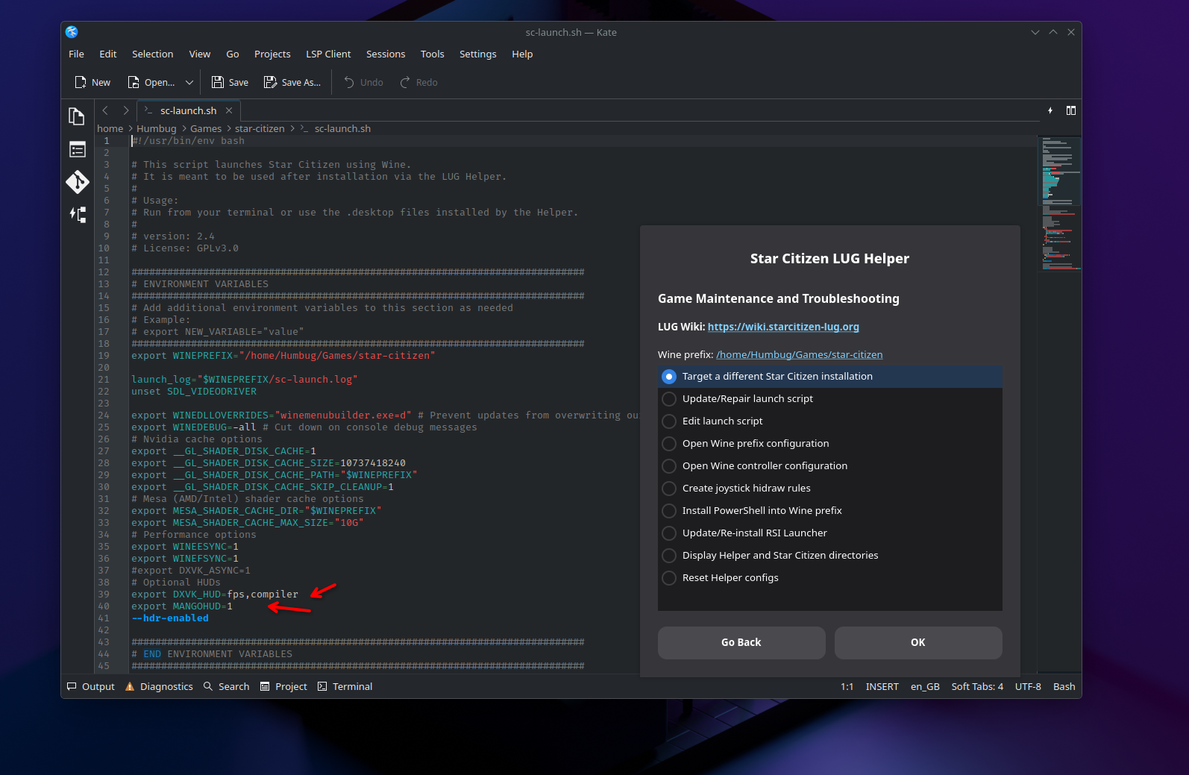
Task: Click the OK button in LUG Helper
Action: (x=918, y=642)
